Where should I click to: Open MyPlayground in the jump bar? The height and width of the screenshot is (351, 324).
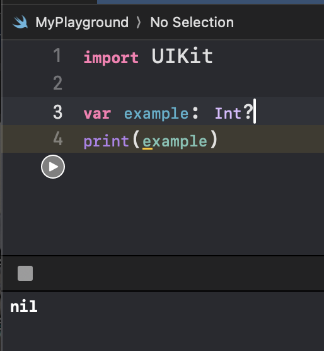pyautogui.click(x=82, y=23)
